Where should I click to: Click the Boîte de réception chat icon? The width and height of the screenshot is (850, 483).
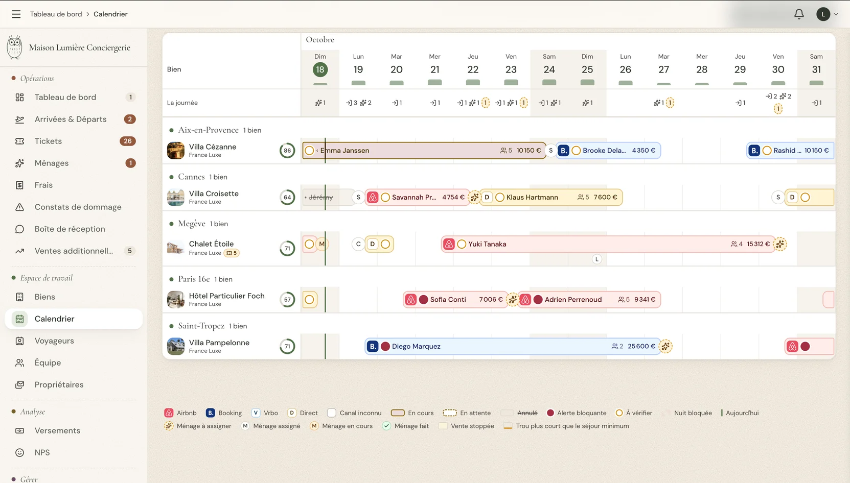coord(20,229)
